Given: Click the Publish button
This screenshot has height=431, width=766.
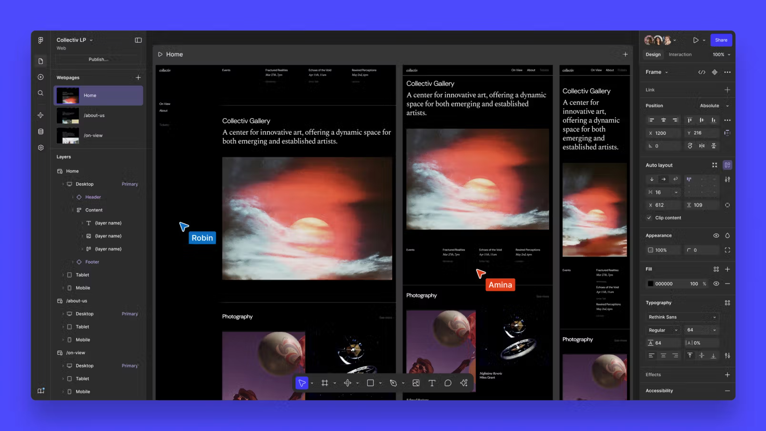Looking at the screenshot, I should pos(98,59).
